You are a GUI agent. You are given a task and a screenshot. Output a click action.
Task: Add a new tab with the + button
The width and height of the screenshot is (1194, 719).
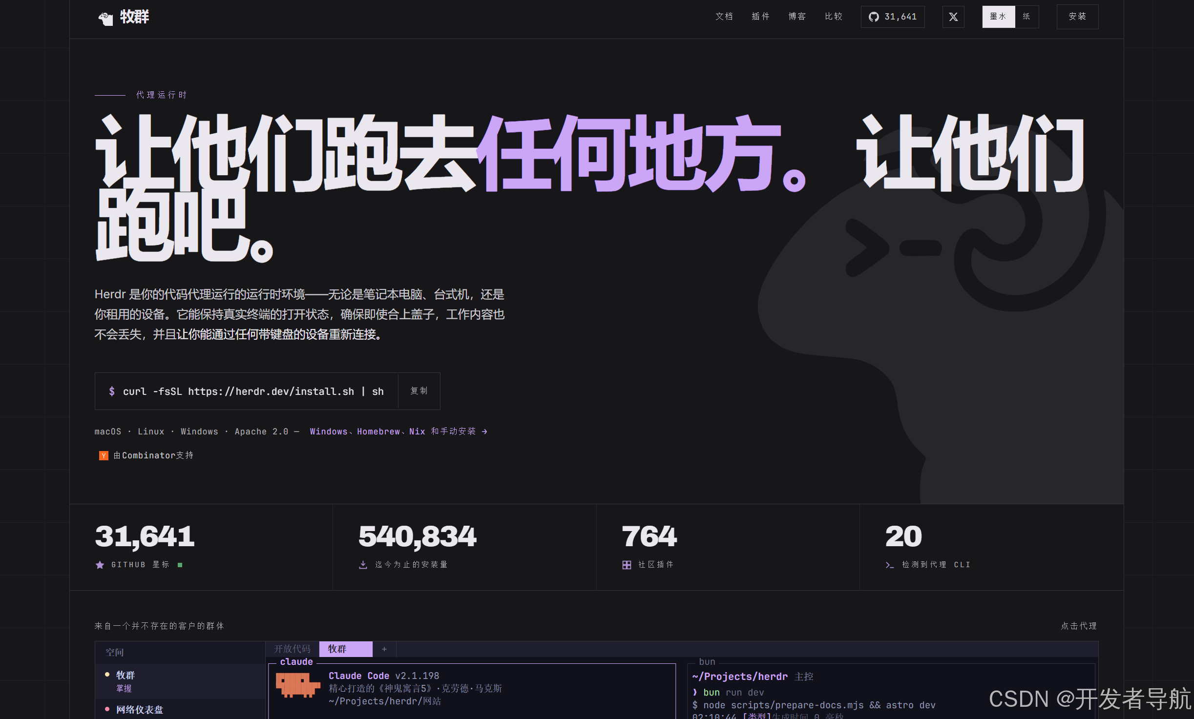pos(384,649)
